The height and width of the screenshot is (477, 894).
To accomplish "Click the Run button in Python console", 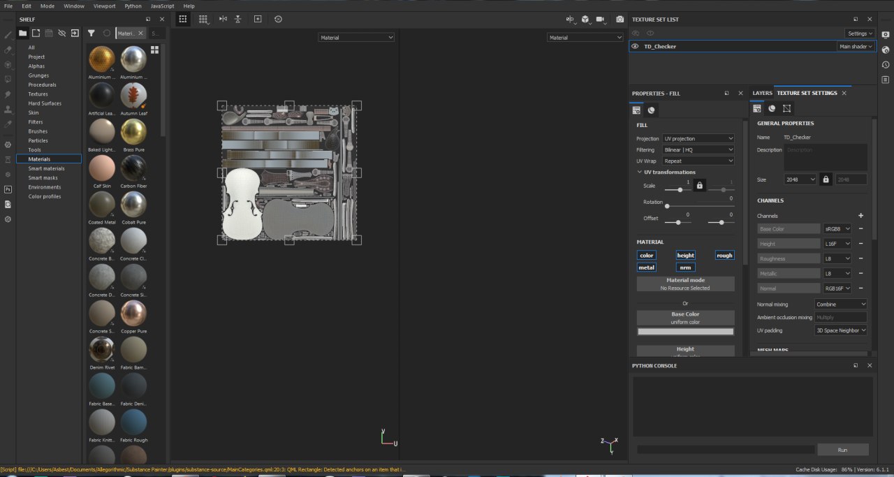I will [843, 450].
